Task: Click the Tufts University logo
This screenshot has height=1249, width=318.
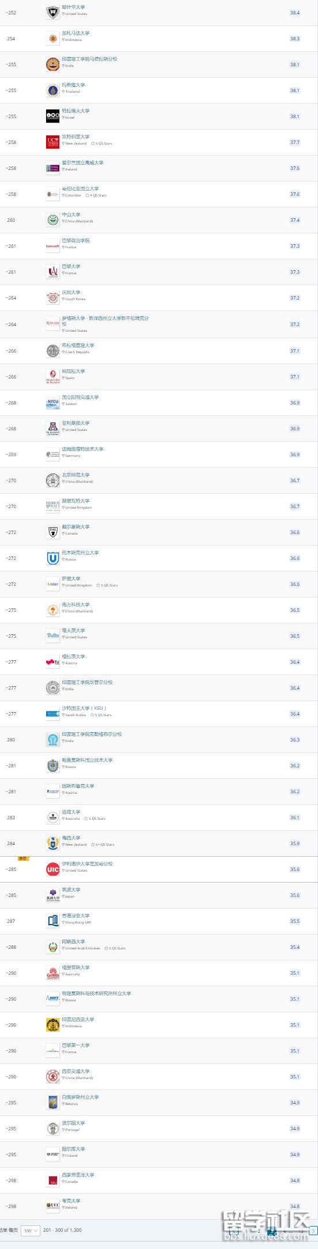Action: [x=53, y=636]
